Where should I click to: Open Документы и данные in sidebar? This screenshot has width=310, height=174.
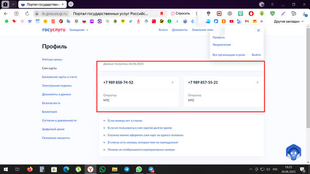[x=56, y=94]
